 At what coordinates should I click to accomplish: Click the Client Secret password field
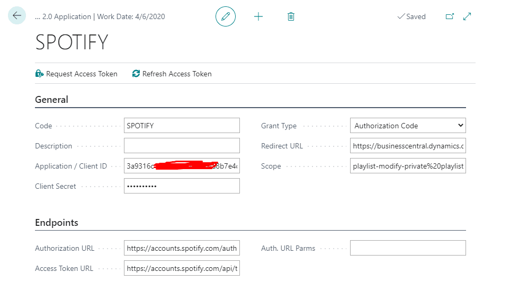(x=182, y=186)
